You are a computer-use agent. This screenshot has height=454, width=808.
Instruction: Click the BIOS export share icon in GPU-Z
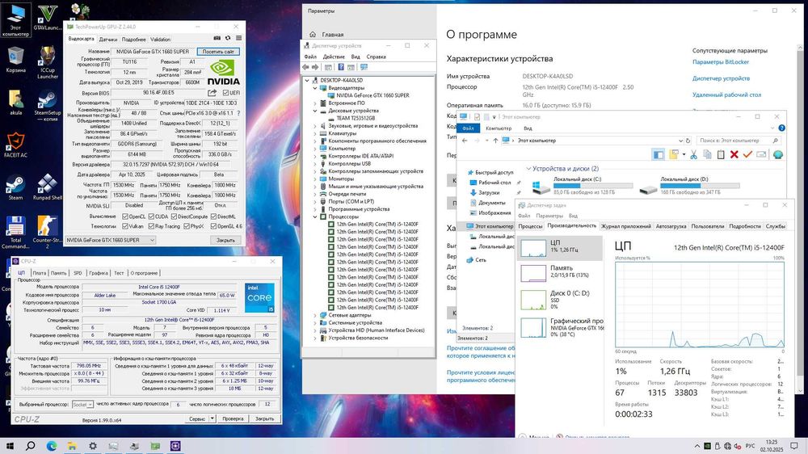(212, 93)
